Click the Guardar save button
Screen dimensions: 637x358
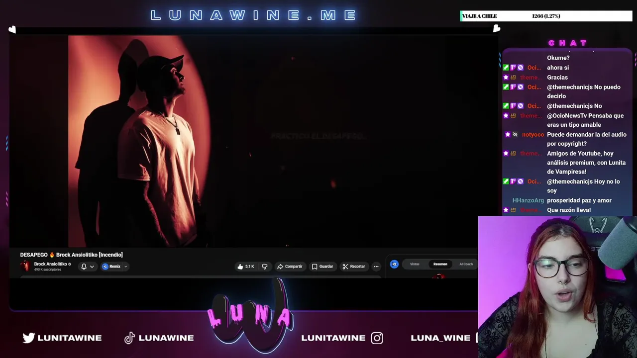coord(322,267)
